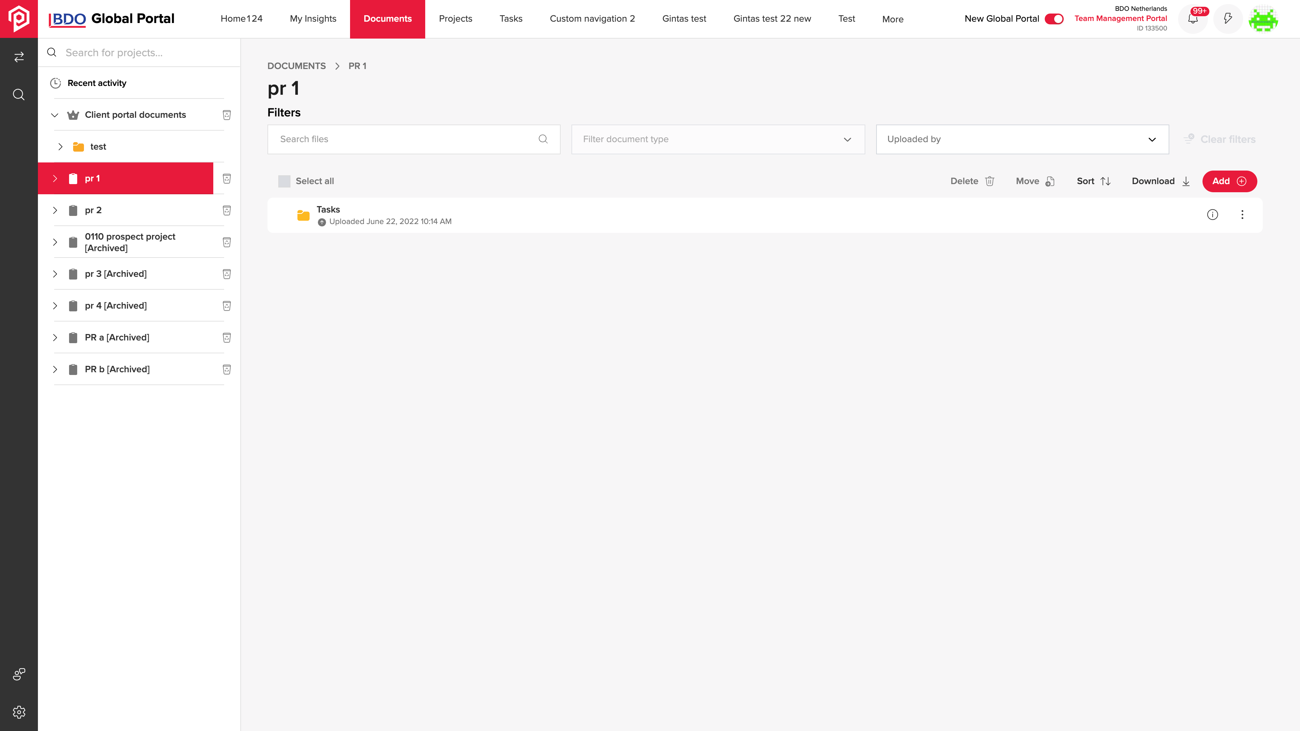Open info icon for the Tasks folder
The height and width of the screenshot is (731, 1300).
point(1212,215)
